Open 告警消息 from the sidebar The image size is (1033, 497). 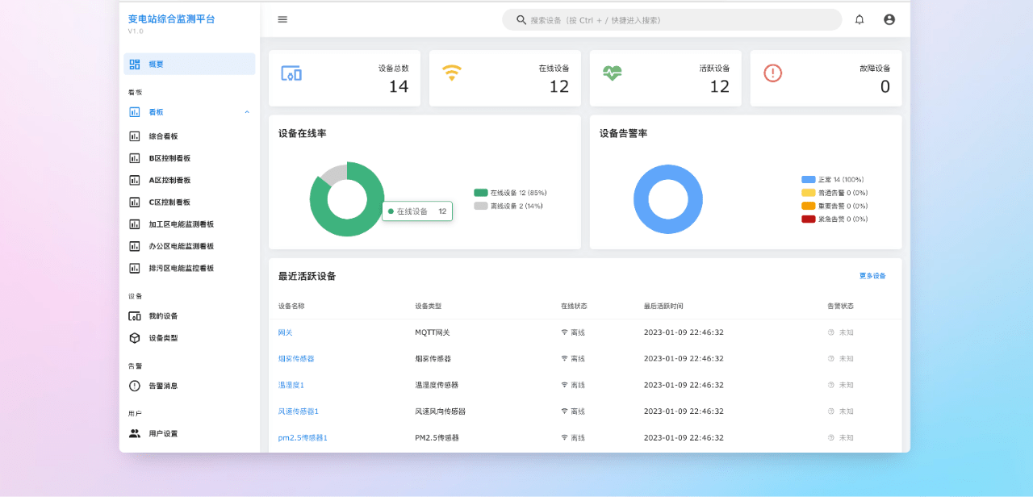click(x=163, y=386)
